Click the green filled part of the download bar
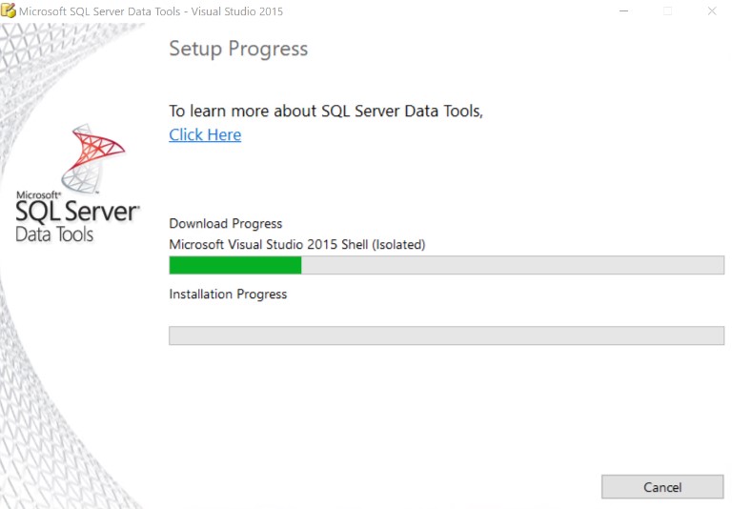 (x=234, y=265)
